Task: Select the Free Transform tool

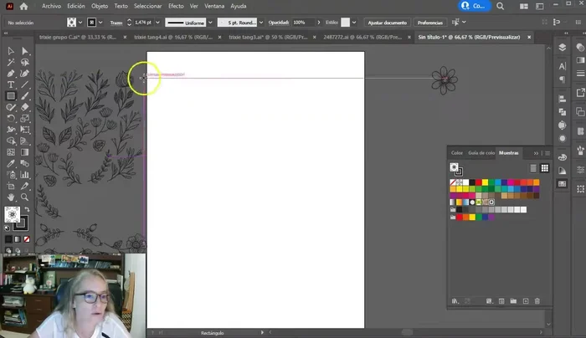Action: 24,130
